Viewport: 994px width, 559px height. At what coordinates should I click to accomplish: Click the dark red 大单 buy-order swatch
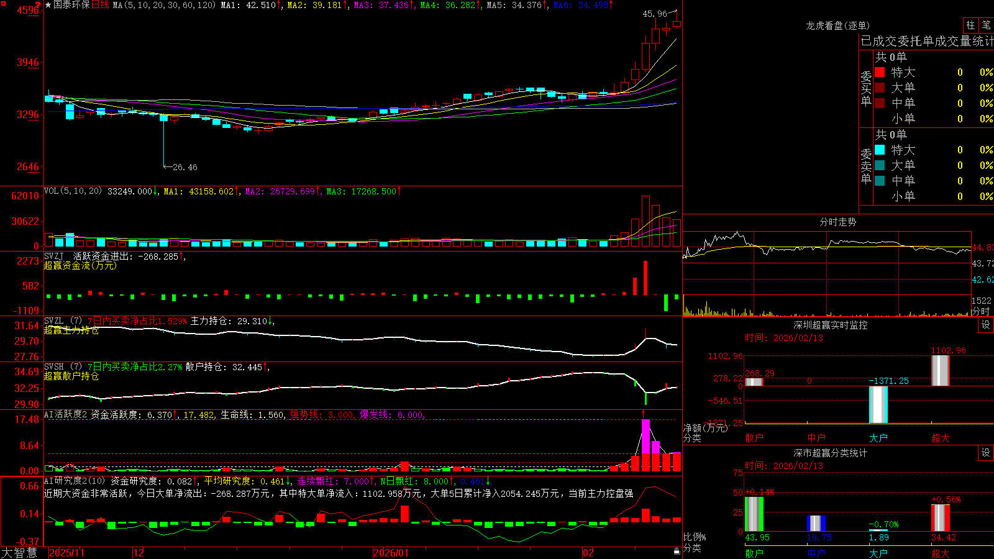coord(880,88)
